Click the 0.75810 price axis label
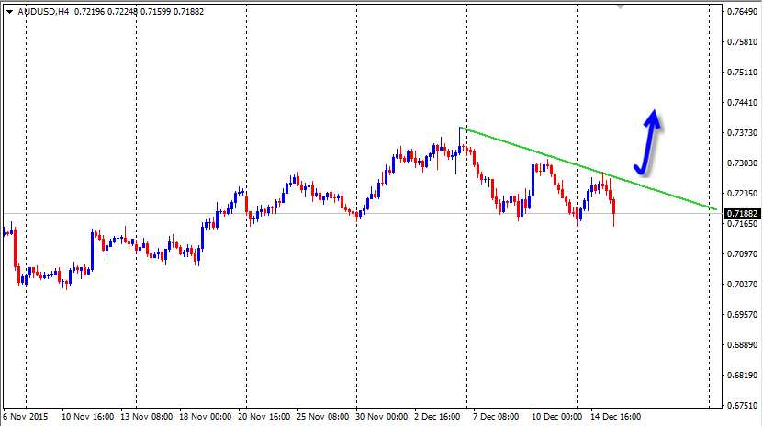Viewport: 763px width, 426px height. pyautogui.click(x=742, y=42)
